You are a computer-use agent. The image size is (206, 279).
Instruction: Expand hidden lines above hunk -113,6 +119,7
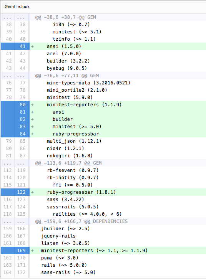14,163
